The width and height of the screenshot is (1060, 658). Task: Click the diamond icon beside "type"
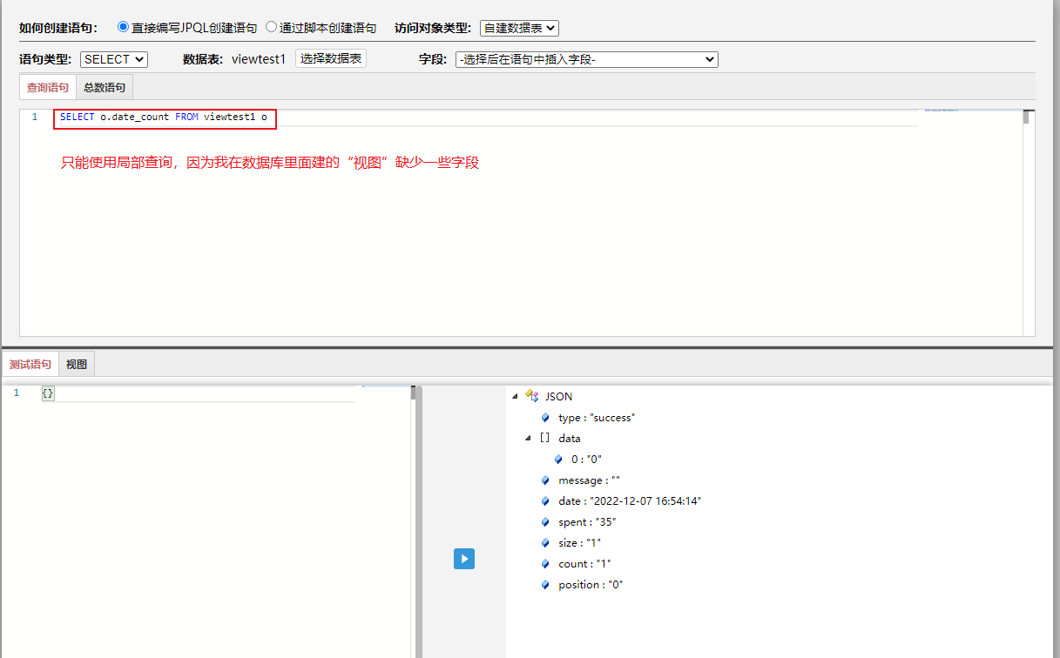[x=544, y=417]
